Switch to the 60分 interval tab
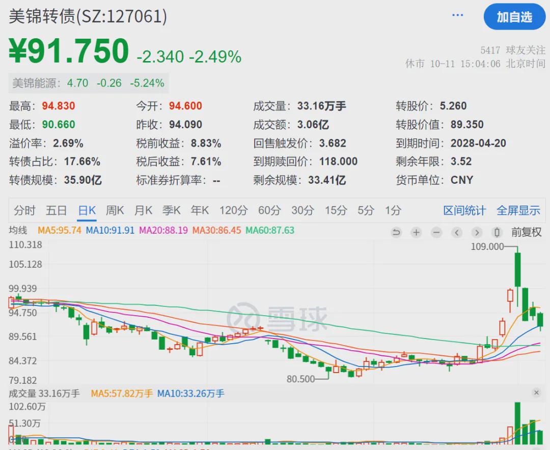This screenshot has height=450, width=550. pyautogui.click(x=269, y=210)
